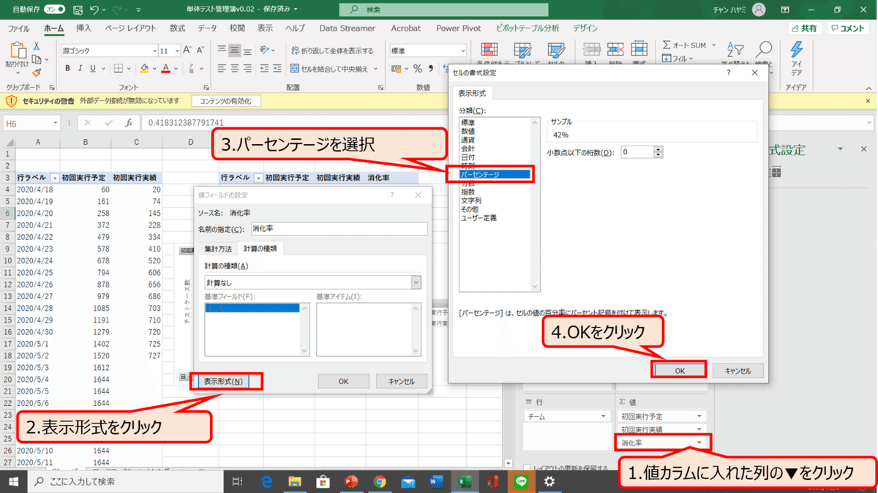Click the コメント button
This screenshot has height=493, width=878.
848,29
